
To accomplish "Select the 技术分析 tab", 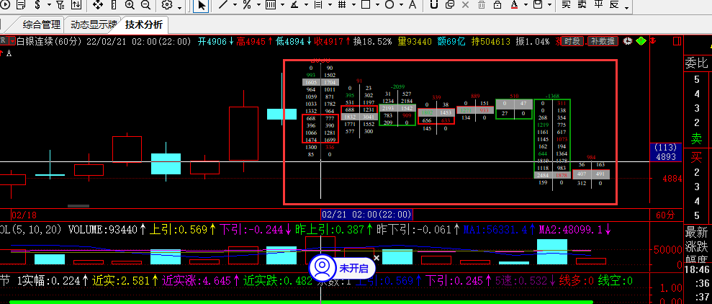I will [x=143, y=24].
